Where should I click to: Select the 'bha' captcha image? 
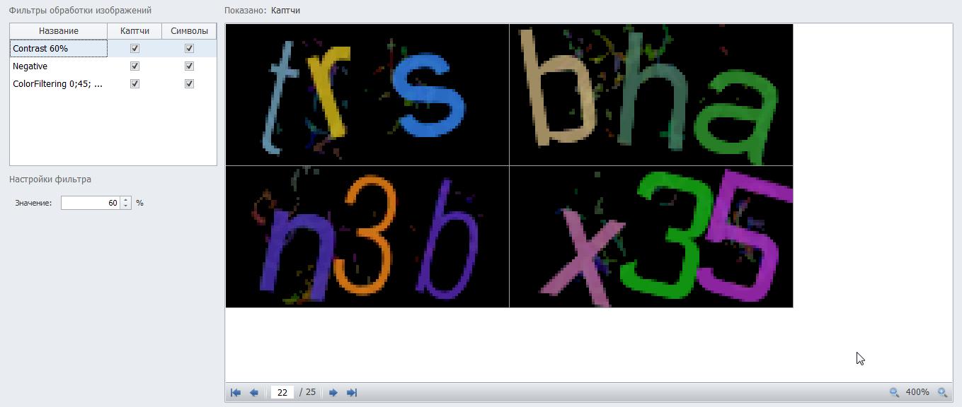651,95
